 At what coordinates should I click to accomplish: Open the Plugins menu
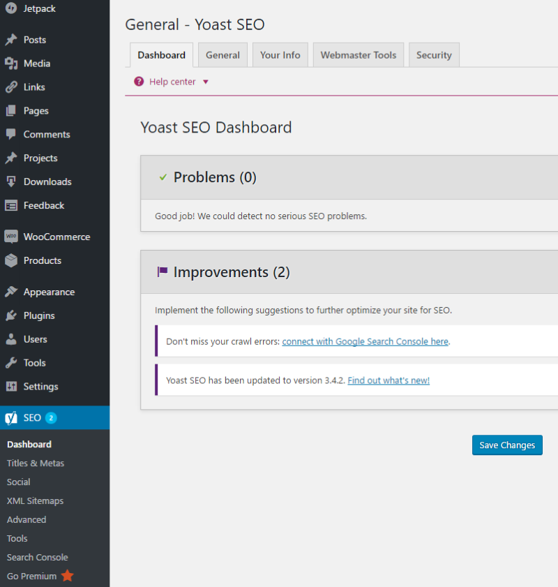coord(39,315)
